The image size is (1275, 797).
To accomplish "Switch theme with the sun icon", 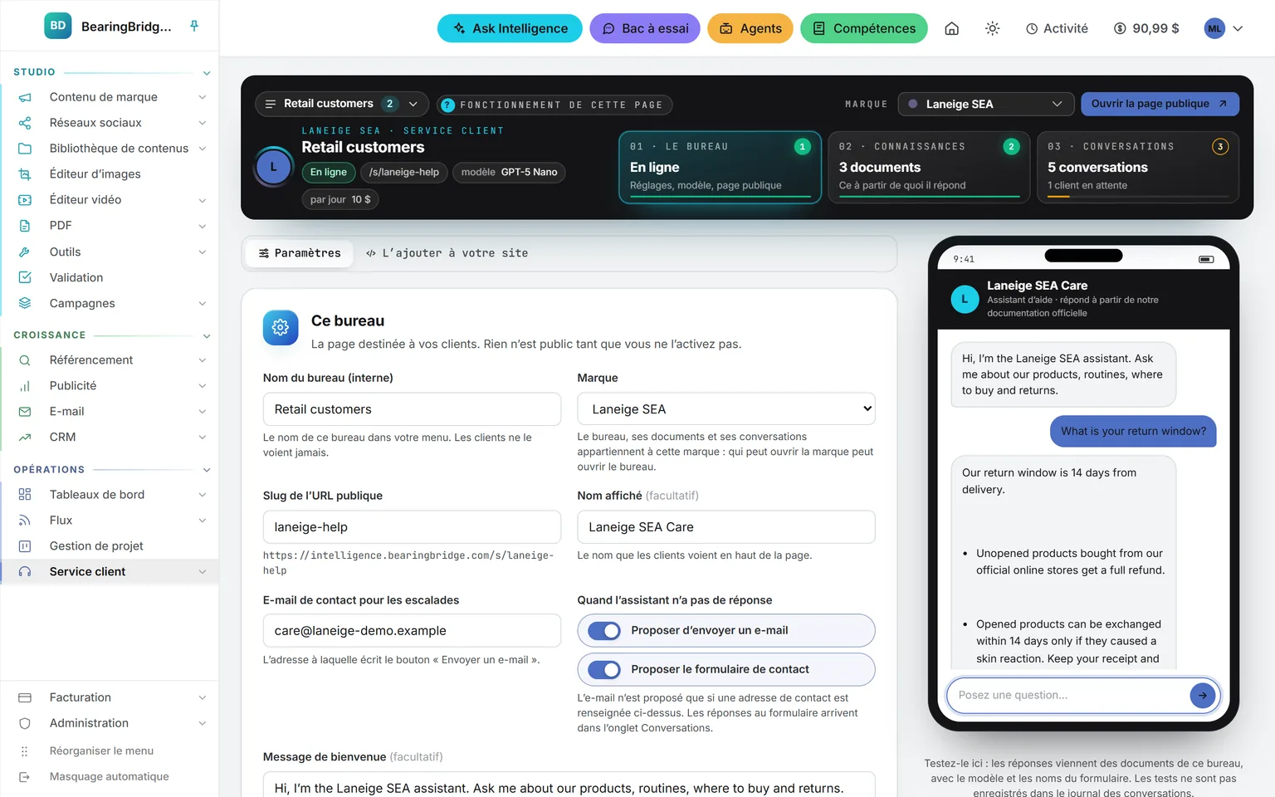I will pyautogui.click(x=992, y=28).
